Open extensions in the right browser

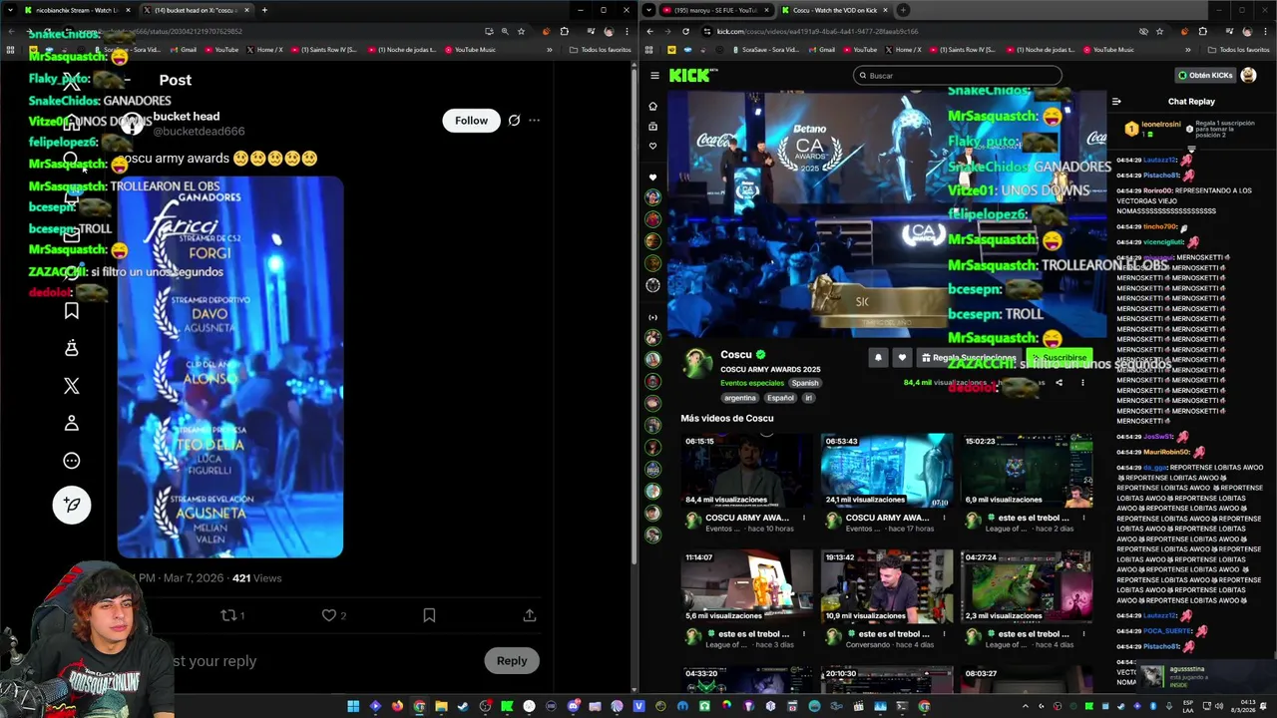tap(1202, 31)
